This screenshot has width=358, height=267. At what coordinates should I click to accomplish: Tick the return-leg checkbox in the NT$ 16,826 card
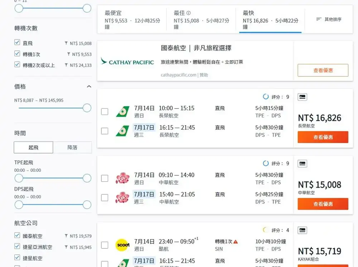pos(105,131)
